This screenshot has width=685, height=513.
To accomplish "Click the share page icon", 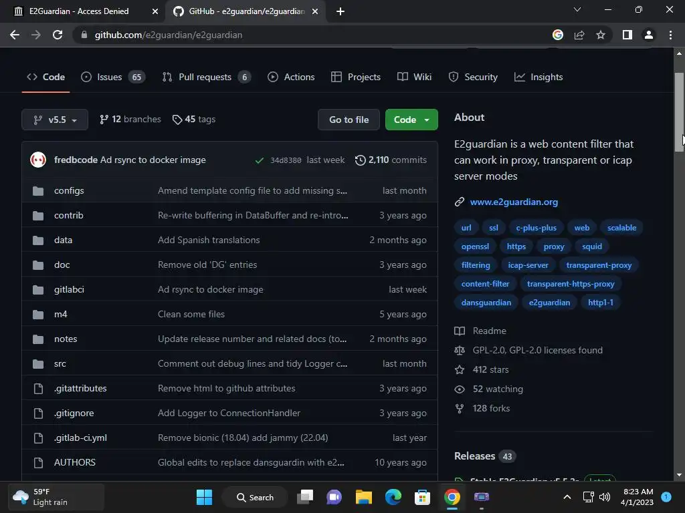I will tap(579, 35).
